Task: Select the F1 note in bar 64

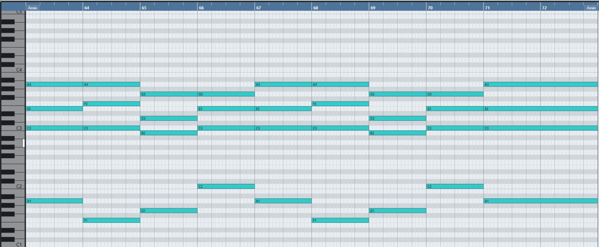Action: [111, 221]
